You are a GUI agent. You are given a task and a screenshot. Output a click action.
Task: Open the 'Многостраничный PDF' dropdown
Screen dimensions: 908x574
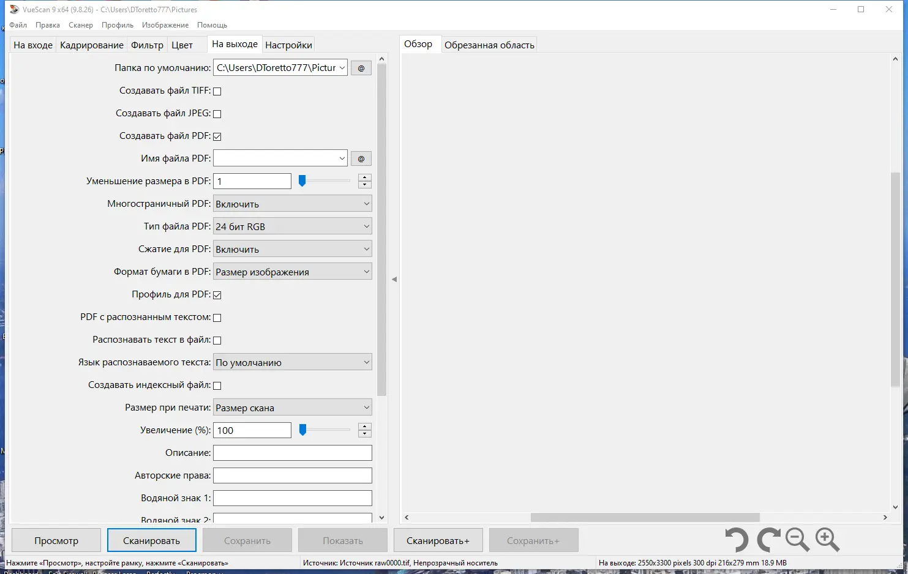(293, 204)
